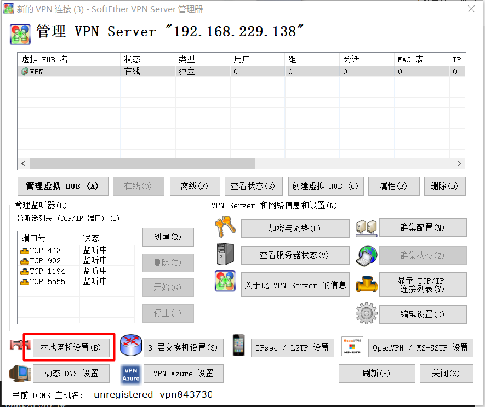Click the server tower icon beside 查看服务器状态

click(x=225, y=254)
